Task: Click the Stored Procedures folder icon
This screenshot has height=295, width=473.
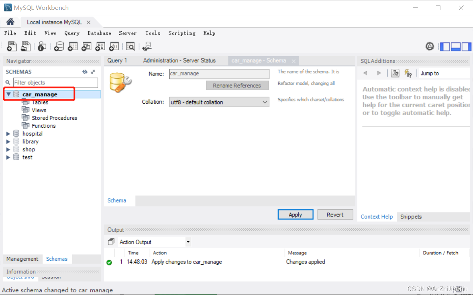Action: [x=26, y=118]
